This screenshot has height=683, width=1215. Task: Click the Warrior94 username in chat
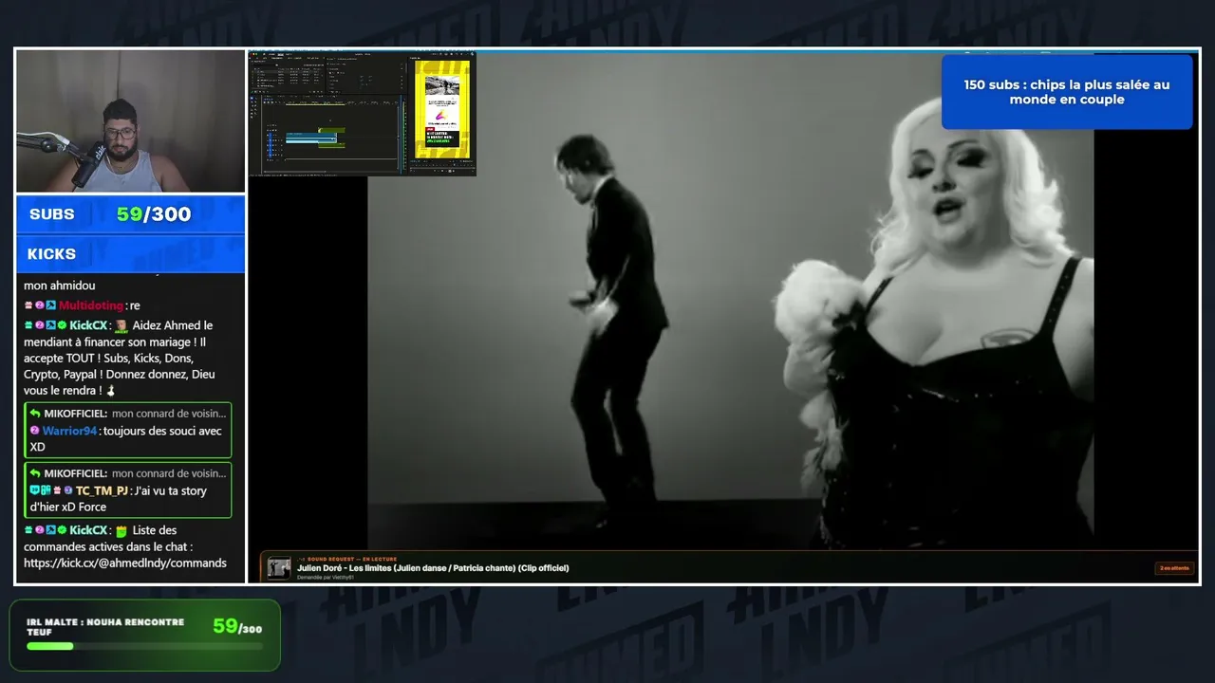pyautogui.click(x=70, y=431)
